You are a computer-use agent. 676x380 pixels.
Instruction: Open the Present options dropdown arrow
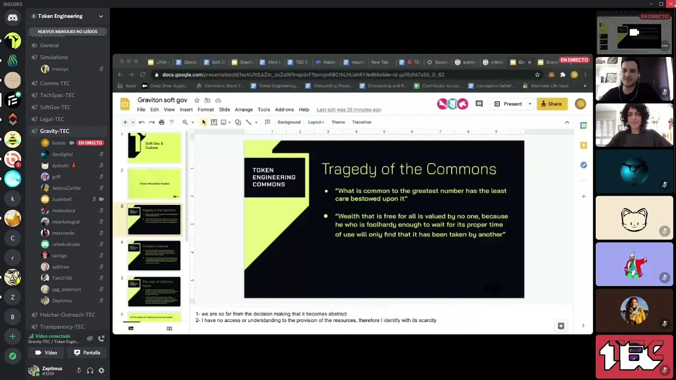(530, 104)
